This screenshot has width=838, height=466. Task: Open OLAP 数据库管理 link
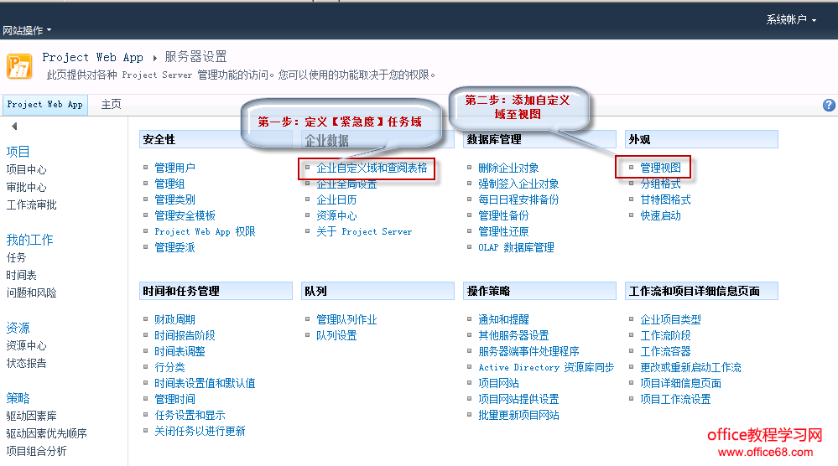tap(516, 248)
